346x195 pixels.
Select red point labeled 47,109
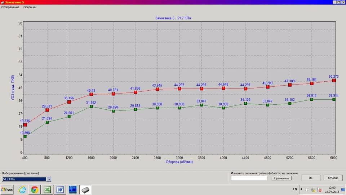pyautogui.click(x=290, y=85)
